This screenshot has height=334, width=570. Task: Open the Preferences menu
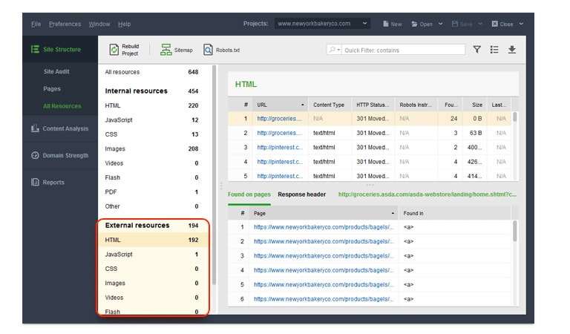pos(65,24)
